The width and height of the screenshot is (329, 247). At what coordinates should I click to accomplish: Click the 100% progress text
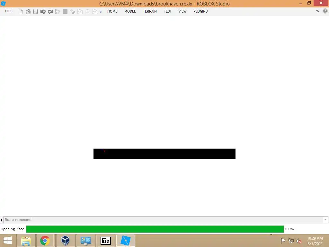pyautogui.click(x=289, y=229)
